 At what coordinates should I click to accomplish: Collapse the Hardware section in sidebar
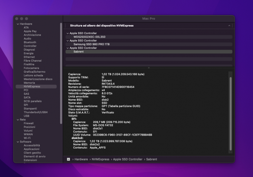pos(18,24)
